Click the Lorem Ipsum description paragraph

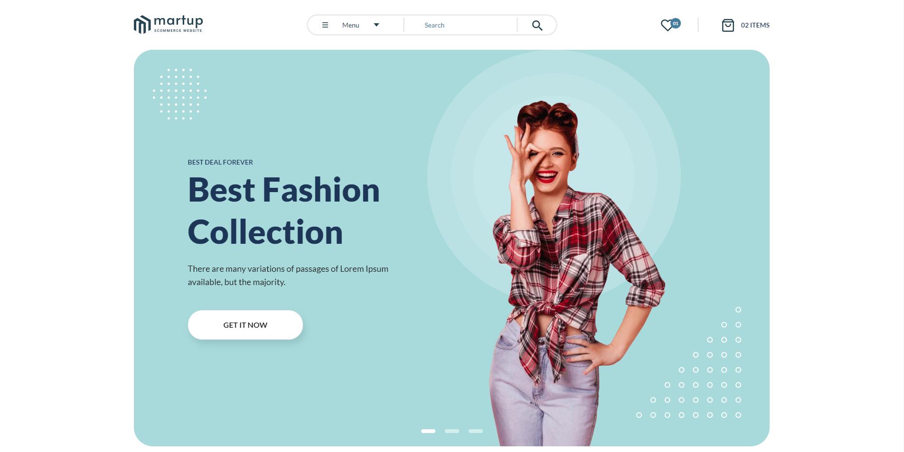(x=288, y=275)
